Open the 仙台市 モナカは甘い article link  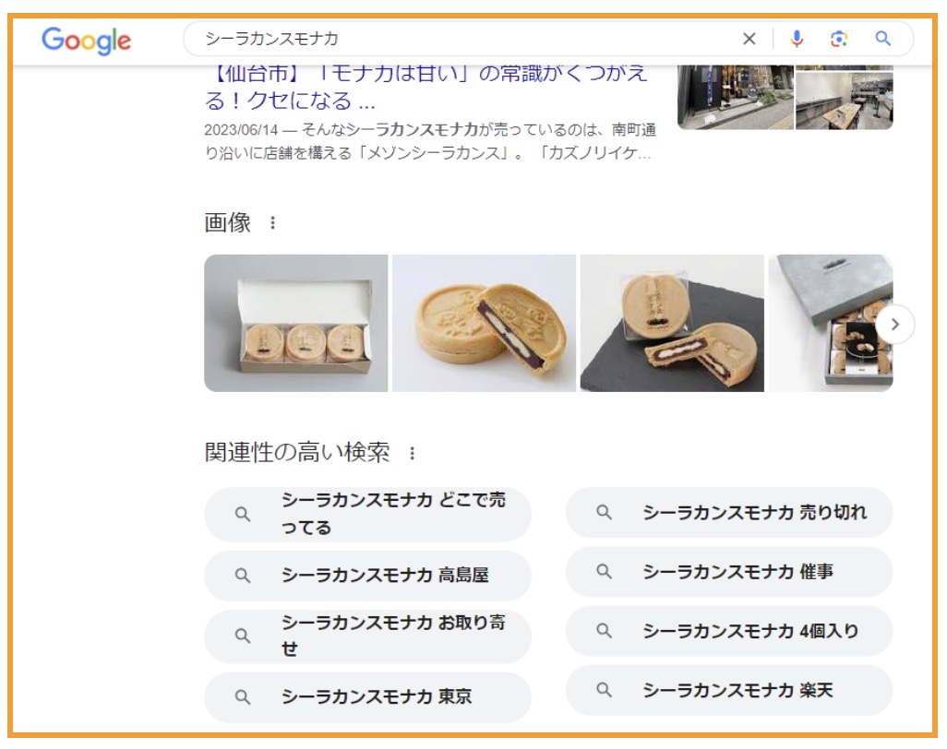point(426,87)
